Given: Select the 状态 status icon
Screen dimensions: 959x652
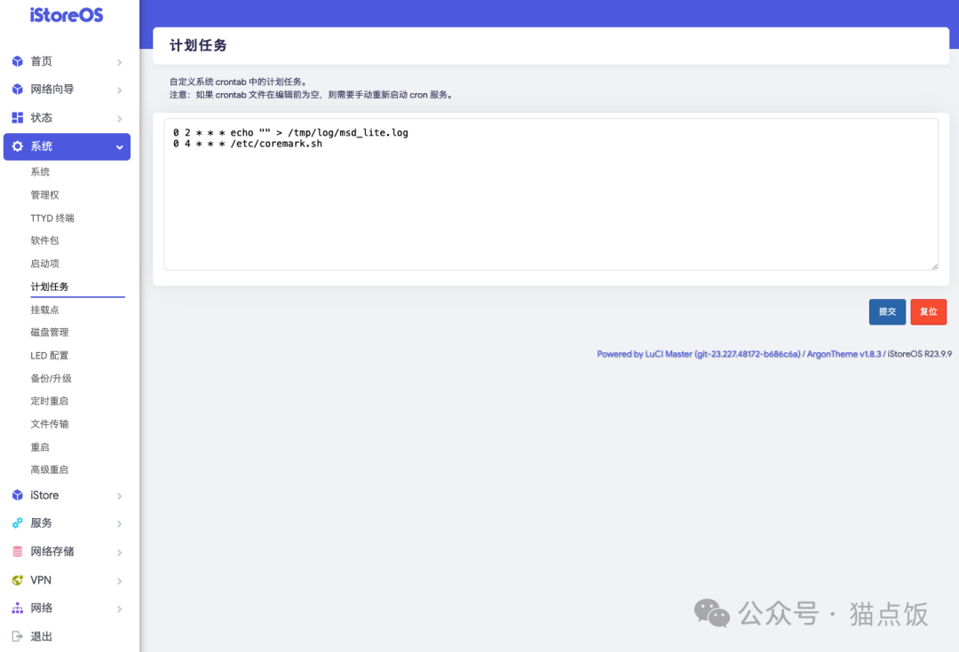Looking at the screenshot, I should click(x=16, y=117).
